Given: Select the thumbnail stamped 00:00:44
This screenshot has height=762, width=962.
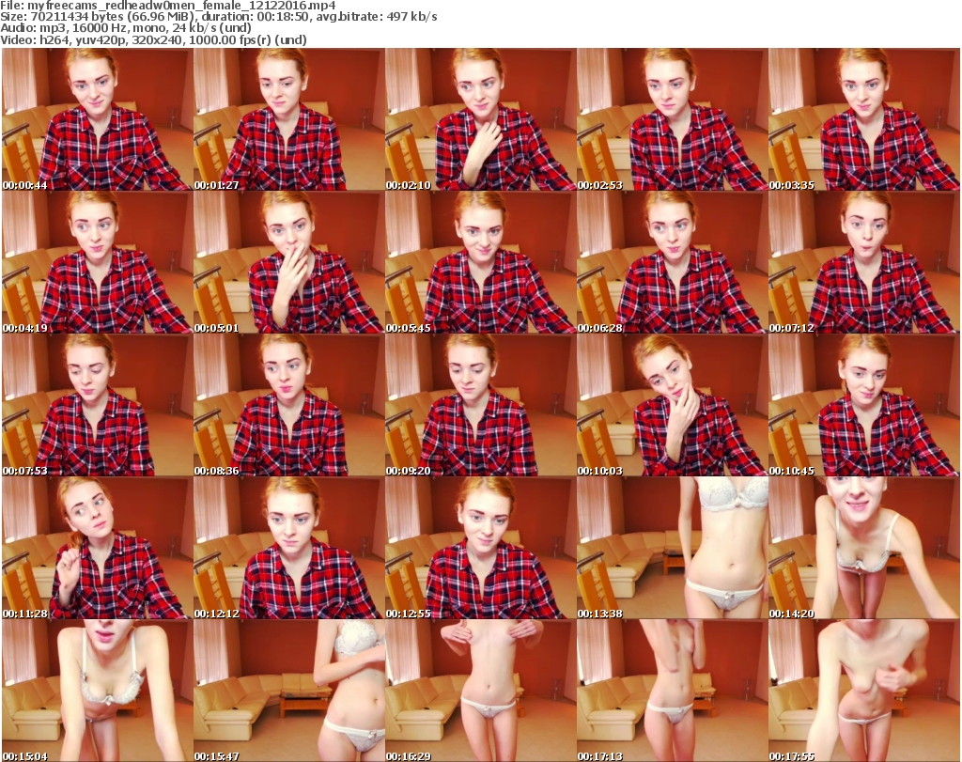Looking at the screenshot, I should [97, 119].
